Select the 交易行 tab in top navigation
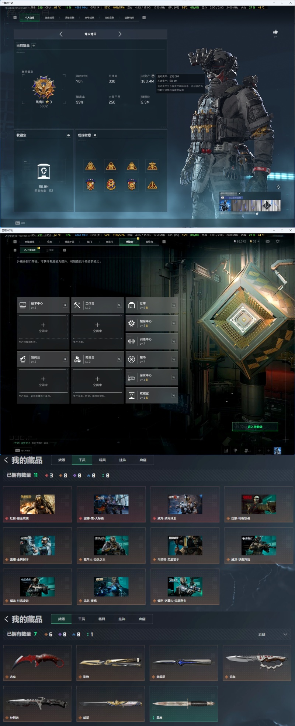The image size is (295, 726). click(110, 242)
